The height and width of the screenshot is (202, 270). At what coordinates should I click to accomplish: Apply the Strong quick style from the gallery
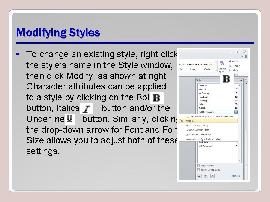(x=193, y=67)
